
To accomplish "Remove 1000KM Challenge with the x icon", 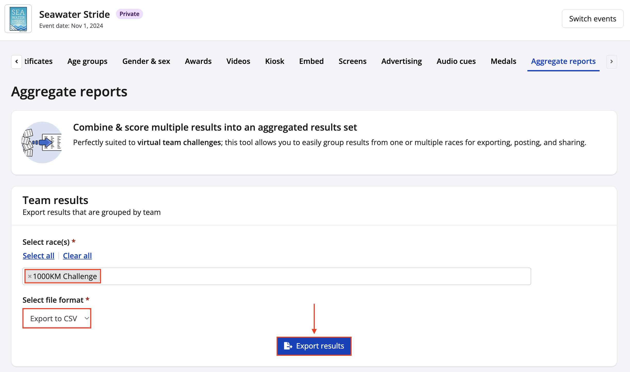I will 30,276.
